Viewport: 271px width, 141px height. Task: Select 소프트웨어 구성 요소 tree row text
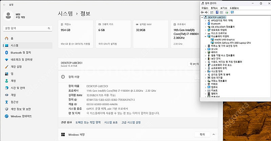point(222,65)
